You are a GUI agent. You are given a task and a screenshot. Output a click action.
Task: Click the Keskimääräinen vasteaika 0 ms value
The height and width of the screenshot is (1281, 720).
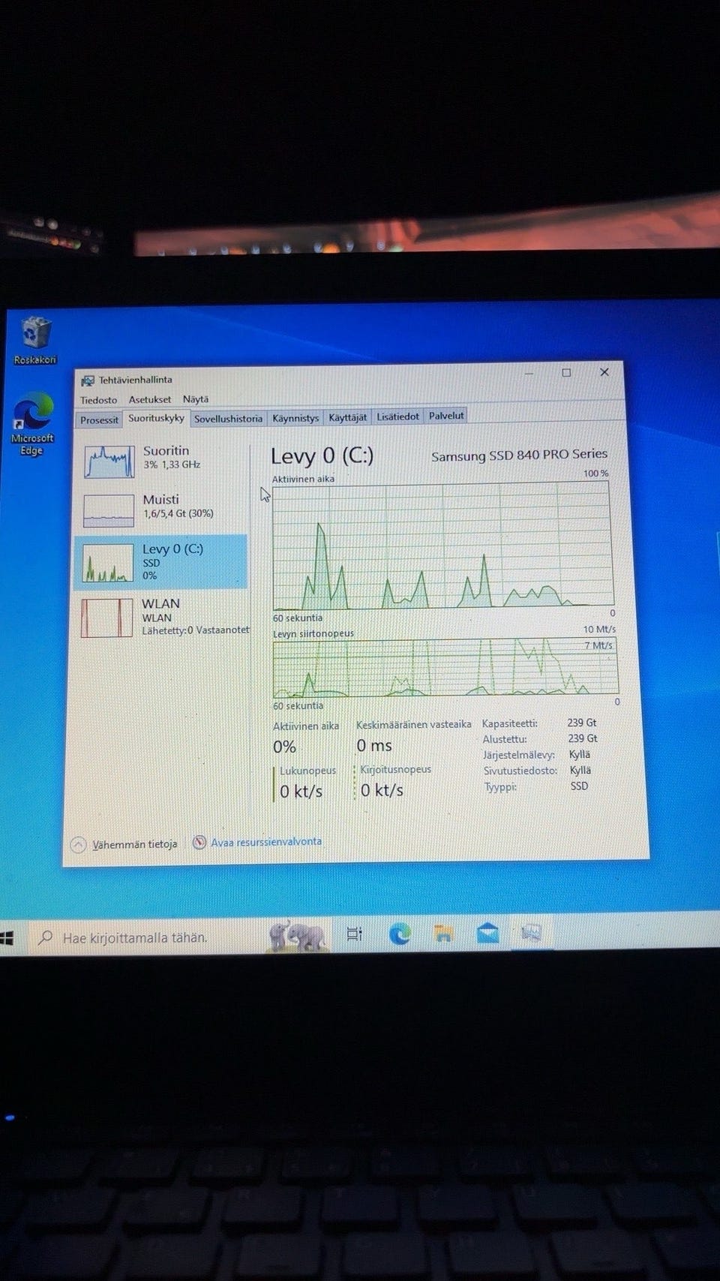point(373,746)
